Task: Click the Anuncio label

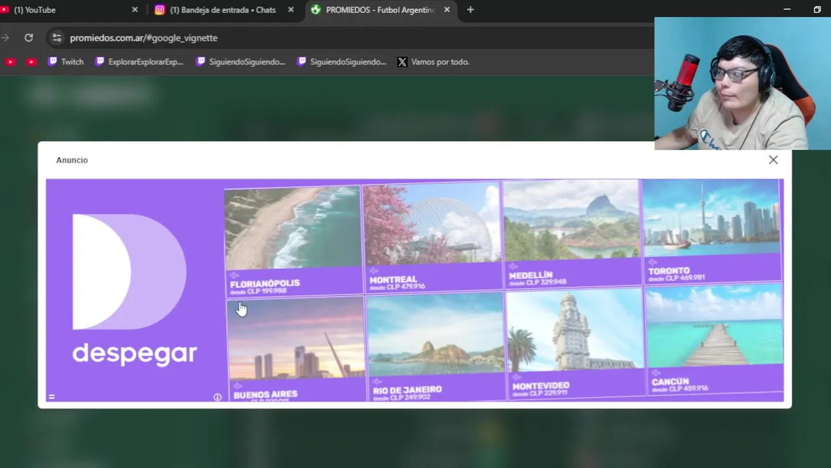Action: (72, 160)
